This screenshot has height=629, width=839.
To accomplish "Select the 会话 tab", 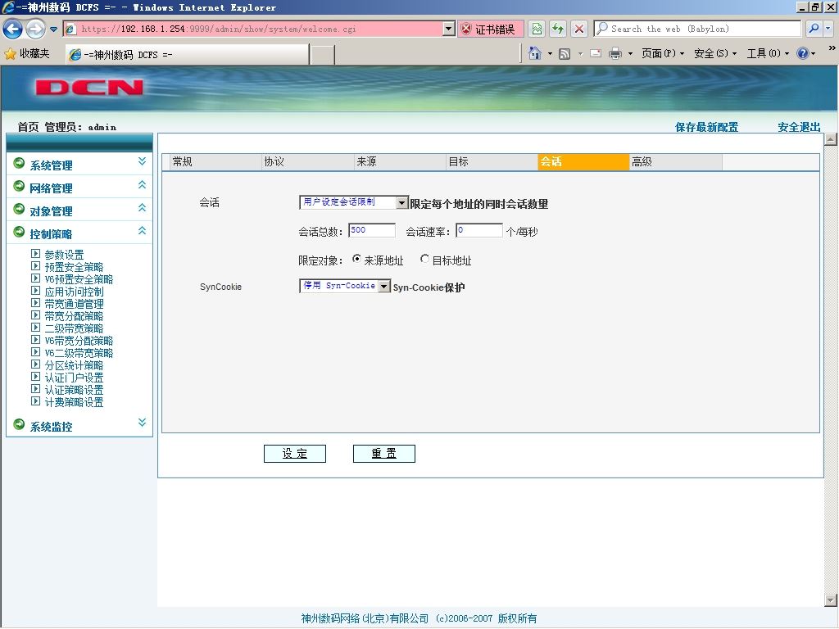I will [x=583, y=161].
